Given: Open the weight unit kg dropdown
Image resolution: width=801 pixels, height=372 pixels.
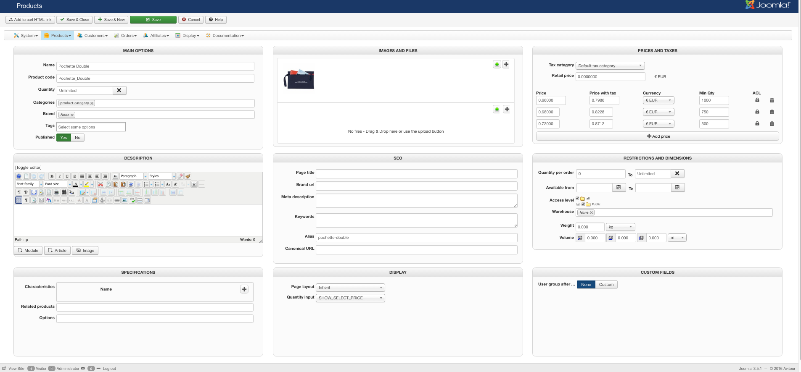Looking at the screenshot, I should pos(620,227).
